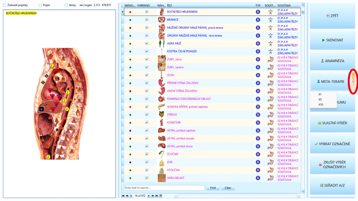The height and width of the screenshot is (201, 358).
Task: Select X10 in the dropdown list
Action: click(321, 105)
